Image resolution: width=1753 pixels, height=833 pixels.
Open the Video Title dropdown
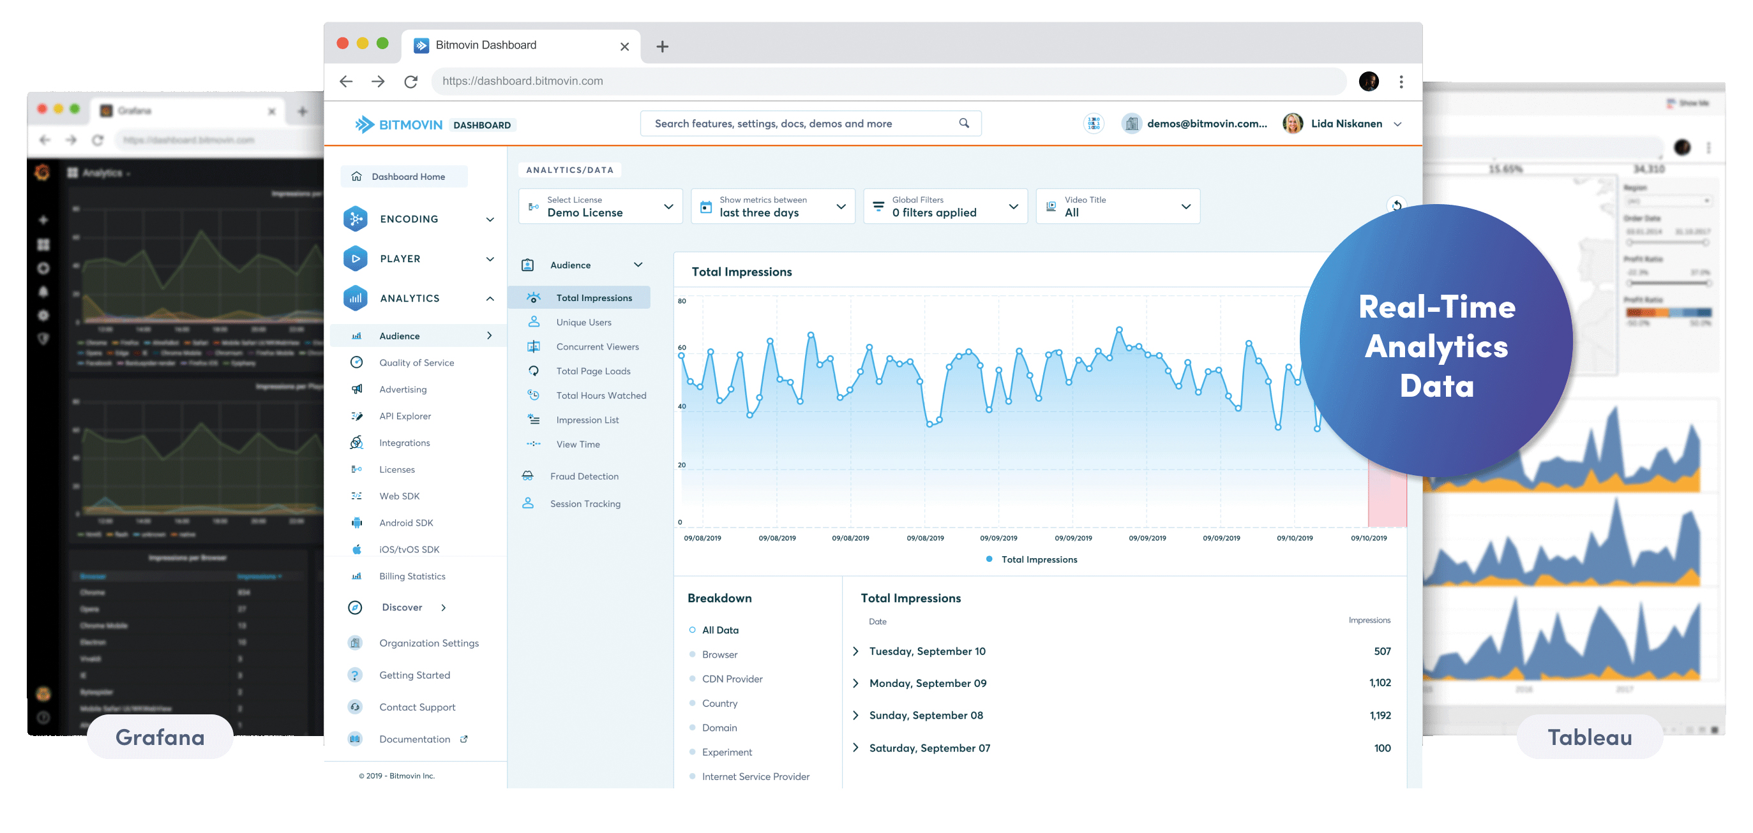1117,206
